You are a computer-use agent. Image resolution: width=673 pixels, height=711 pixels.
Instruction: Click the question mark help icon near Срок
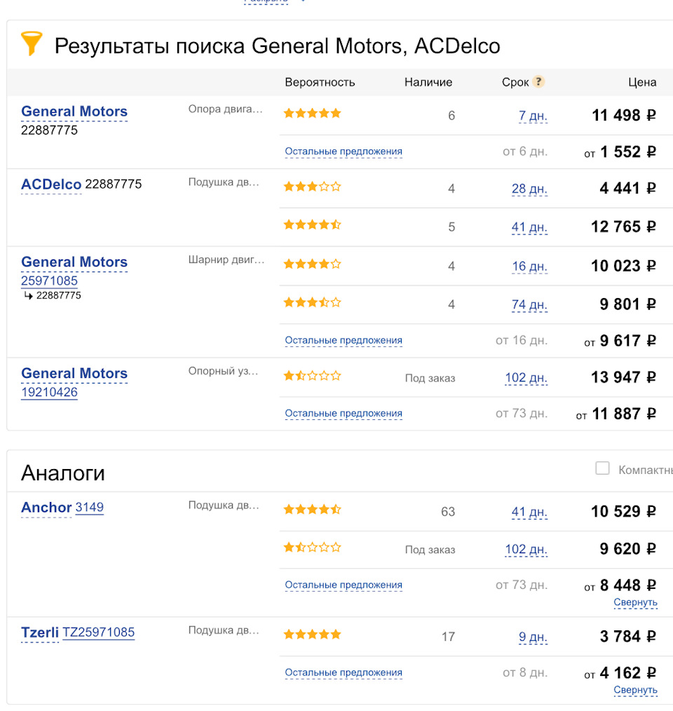[x=538, y=81]
